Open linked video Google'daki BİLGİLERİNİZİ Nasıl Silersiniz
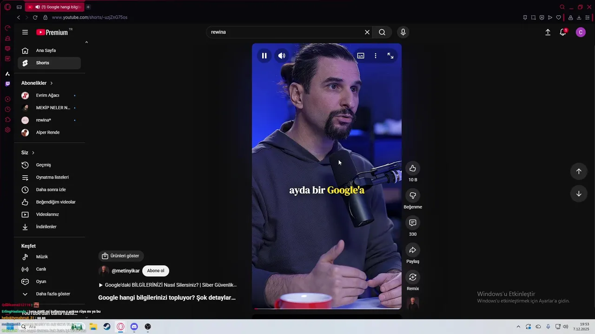Image resolution: width=595 pixels, height=334 pixels. pyautogui.click(x=167, y=285)
